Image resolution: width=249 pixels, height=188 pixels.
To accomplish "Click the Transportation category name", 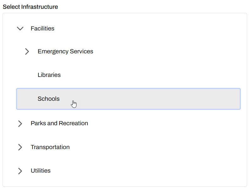I will click(x=50, y=147).
